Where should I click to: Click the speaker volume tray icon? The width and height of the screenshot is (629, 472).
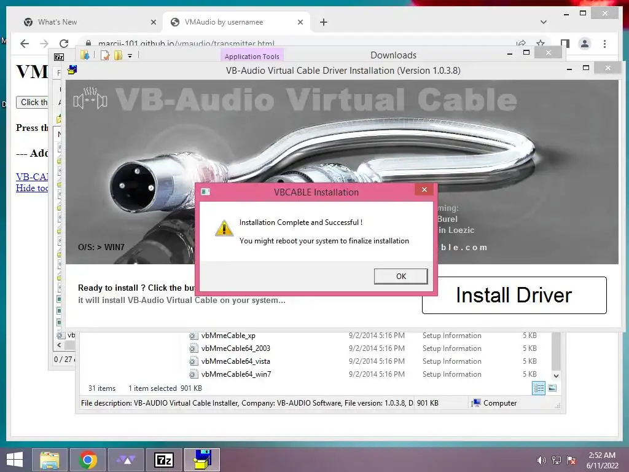(x=541, y=460)
